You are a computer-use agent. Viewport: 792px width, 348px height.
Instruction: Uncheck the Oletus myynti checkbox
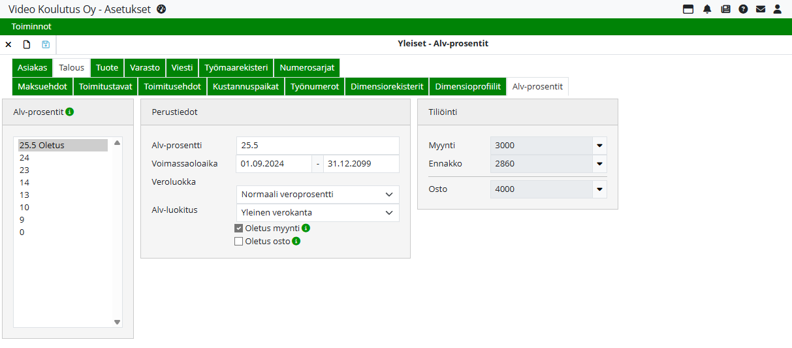point(239,229)
